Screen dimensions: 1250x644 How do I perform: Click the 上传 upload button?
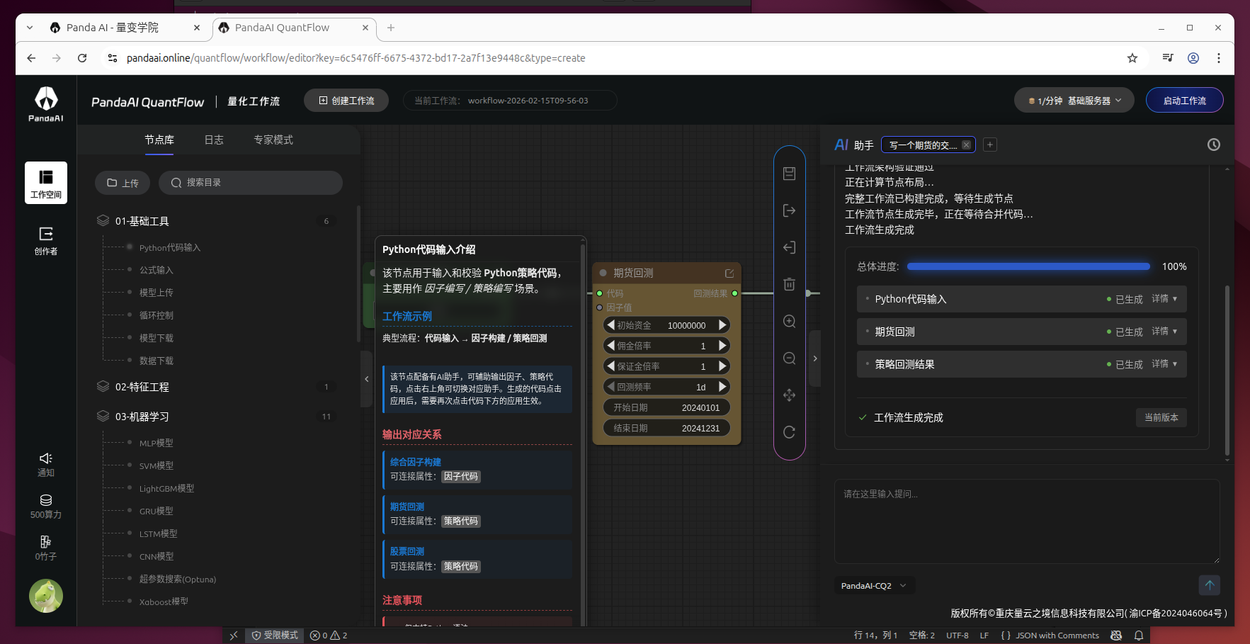click(x=123, y=183)
